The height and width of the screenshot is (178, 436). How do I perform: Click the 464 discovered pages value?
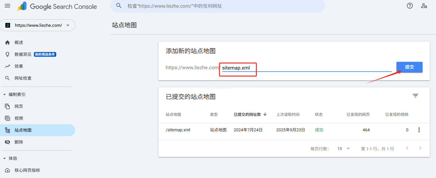point(366,130)
